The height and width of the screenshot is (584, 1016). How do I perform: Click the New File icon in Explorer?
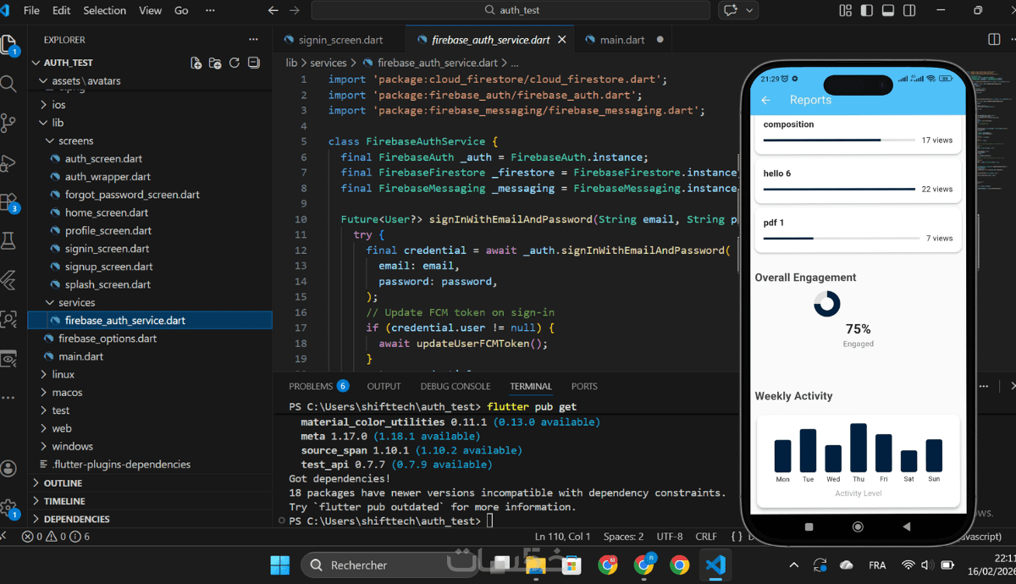(x=196, y=63)
